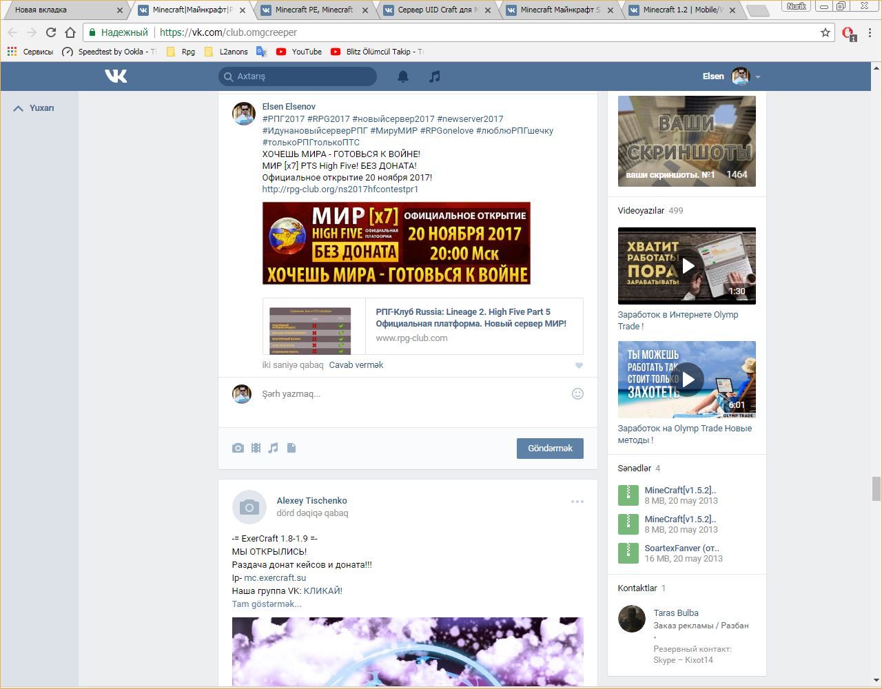Viewport: 882px width, 689px height.
Task: Open Chrome's three-dot menu
Action: (x=870, y=32)
